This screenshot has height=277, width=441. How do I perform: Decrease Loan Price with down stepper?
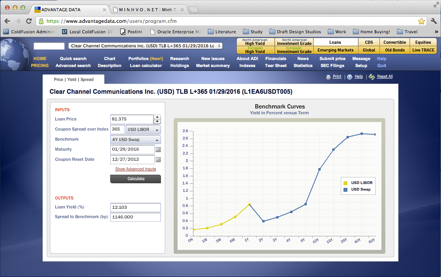pos(157,121)
